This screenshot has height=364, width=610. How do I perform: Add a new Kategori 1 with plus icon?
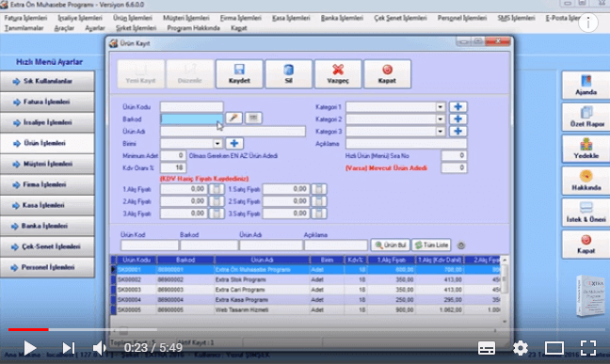[x=457, y=107]
